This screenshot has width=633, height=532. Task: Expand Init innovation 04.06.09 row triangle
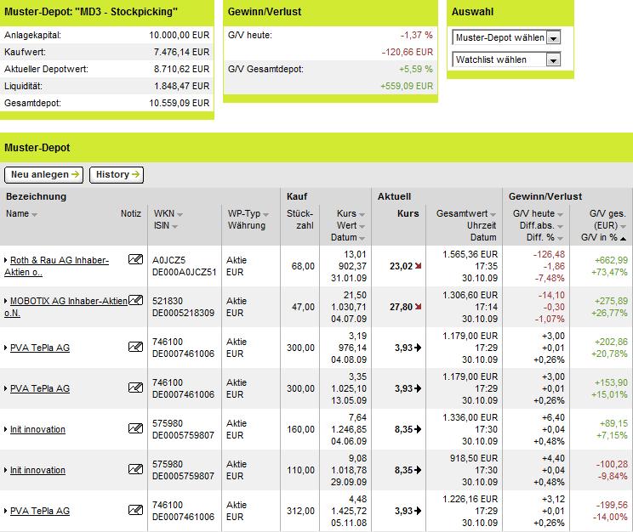(x=6, y=429)
